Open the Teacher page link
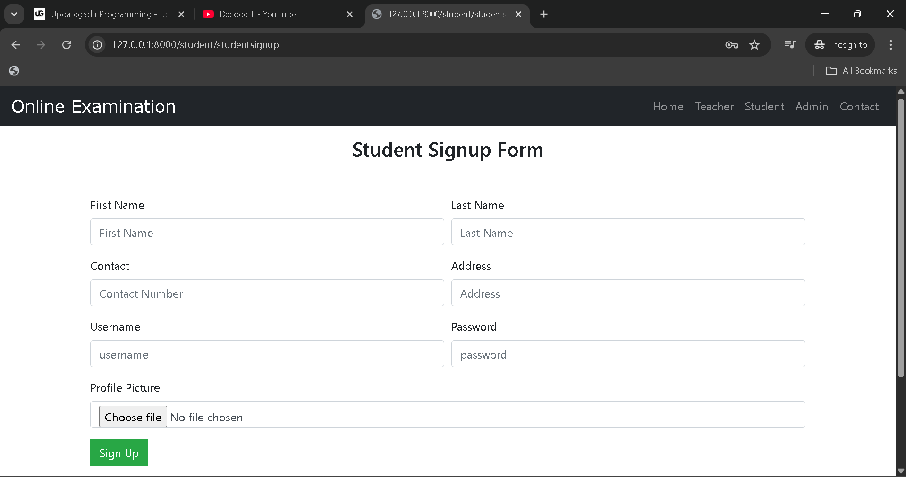The width and height of the screenshot is (906, 477). click(714, 107)
